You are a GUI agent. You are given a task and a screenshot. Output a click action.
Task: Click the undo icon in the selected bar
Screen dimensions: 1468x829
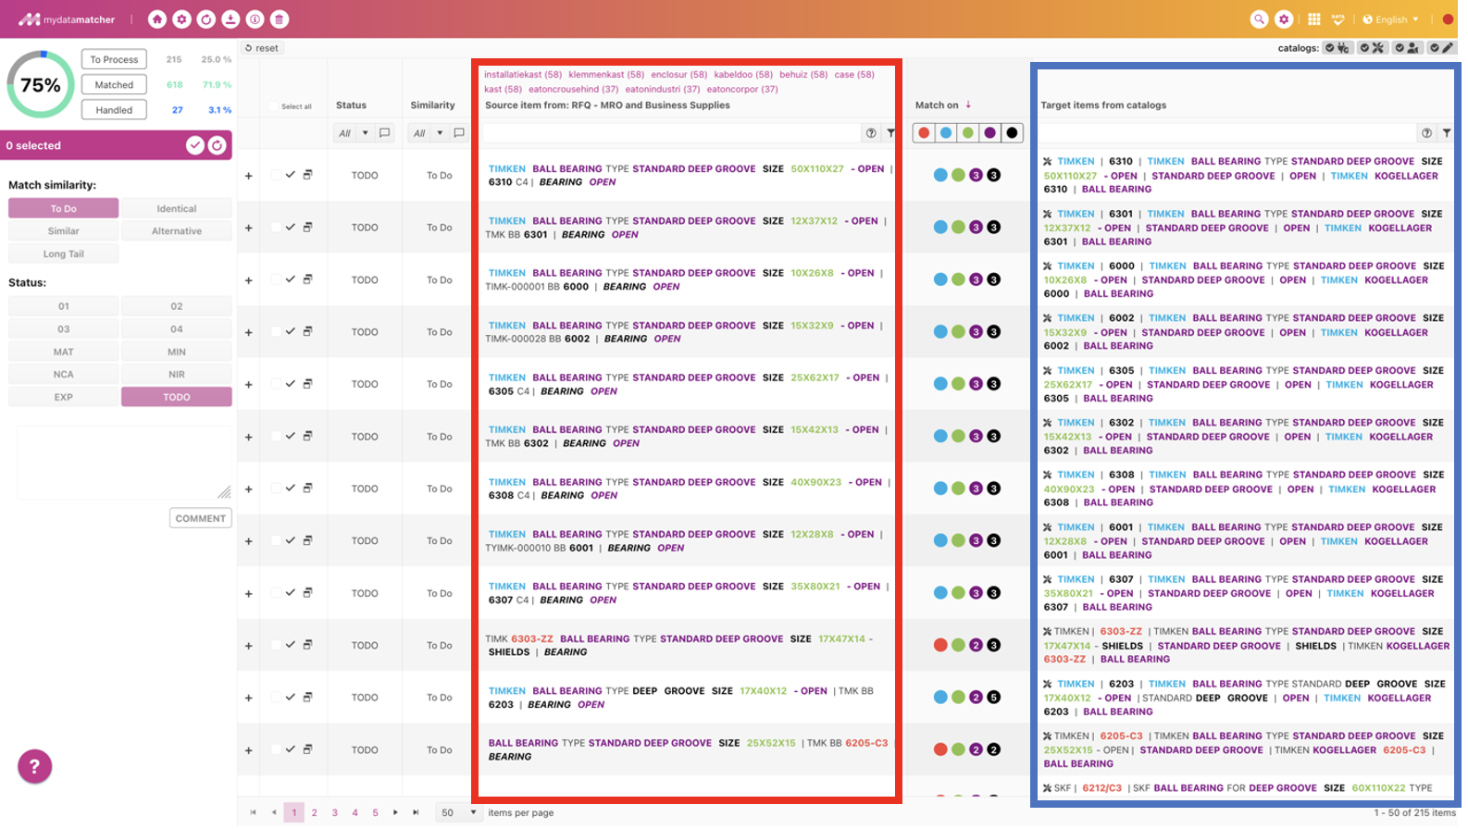coord(217,145)
